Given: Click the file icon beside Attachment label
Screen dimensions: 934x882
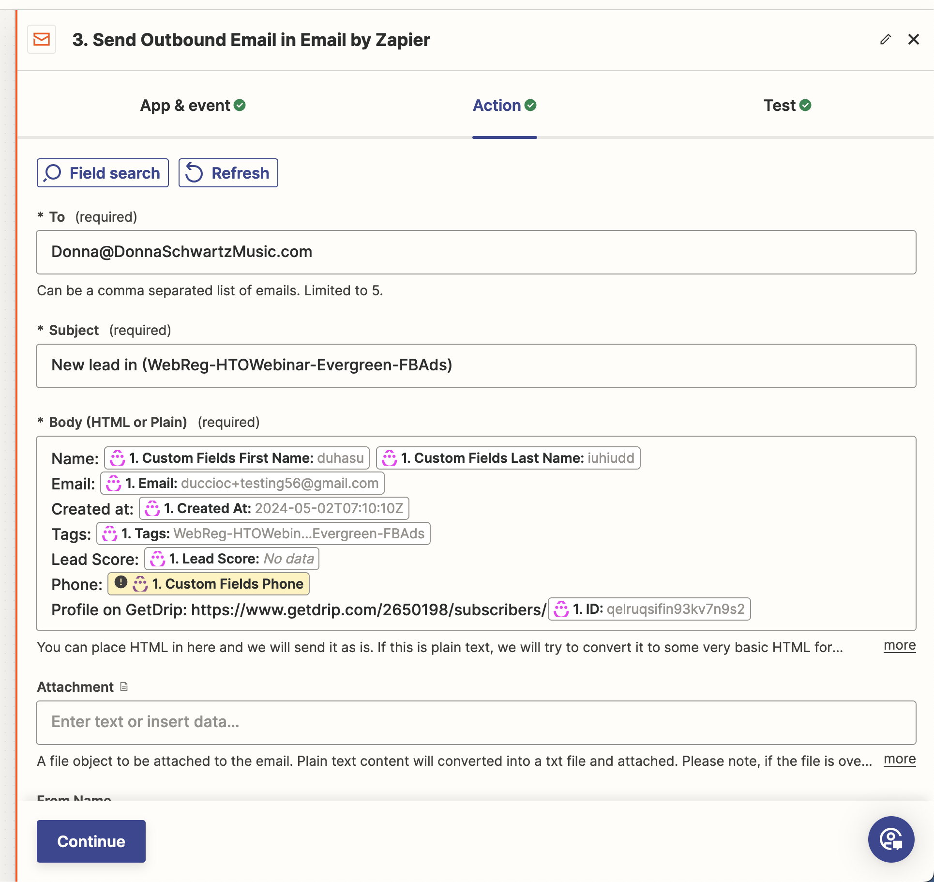Looking at the screenshot, I should click(124, 686).
